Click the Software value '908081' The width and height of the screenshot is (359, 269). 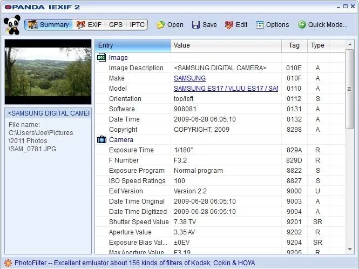point(185,109)
